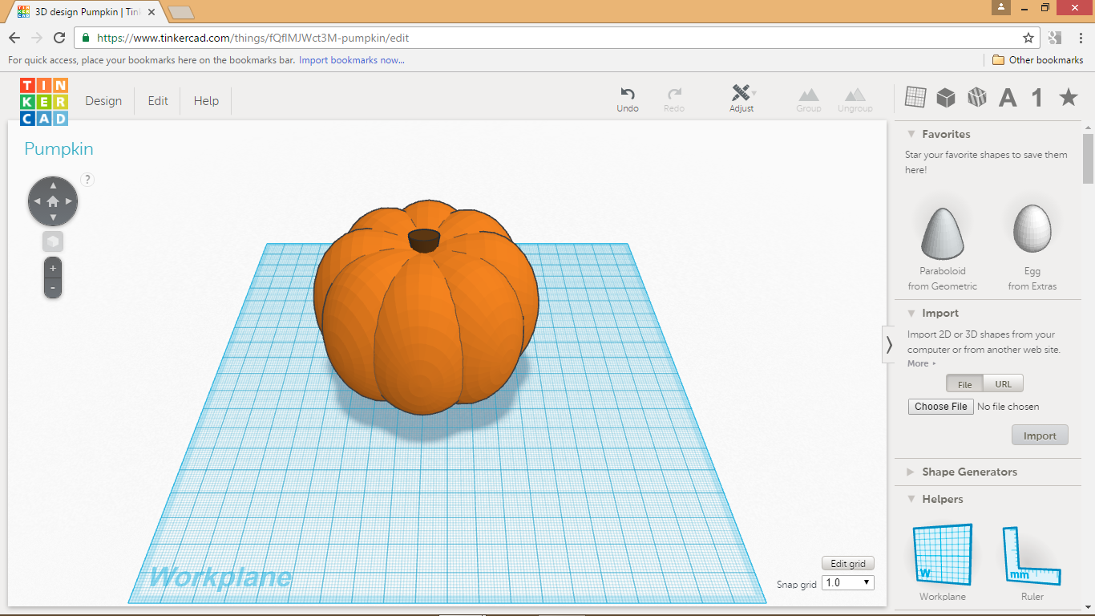
Task: Click the Edit grid button
Action: (847, 563)
